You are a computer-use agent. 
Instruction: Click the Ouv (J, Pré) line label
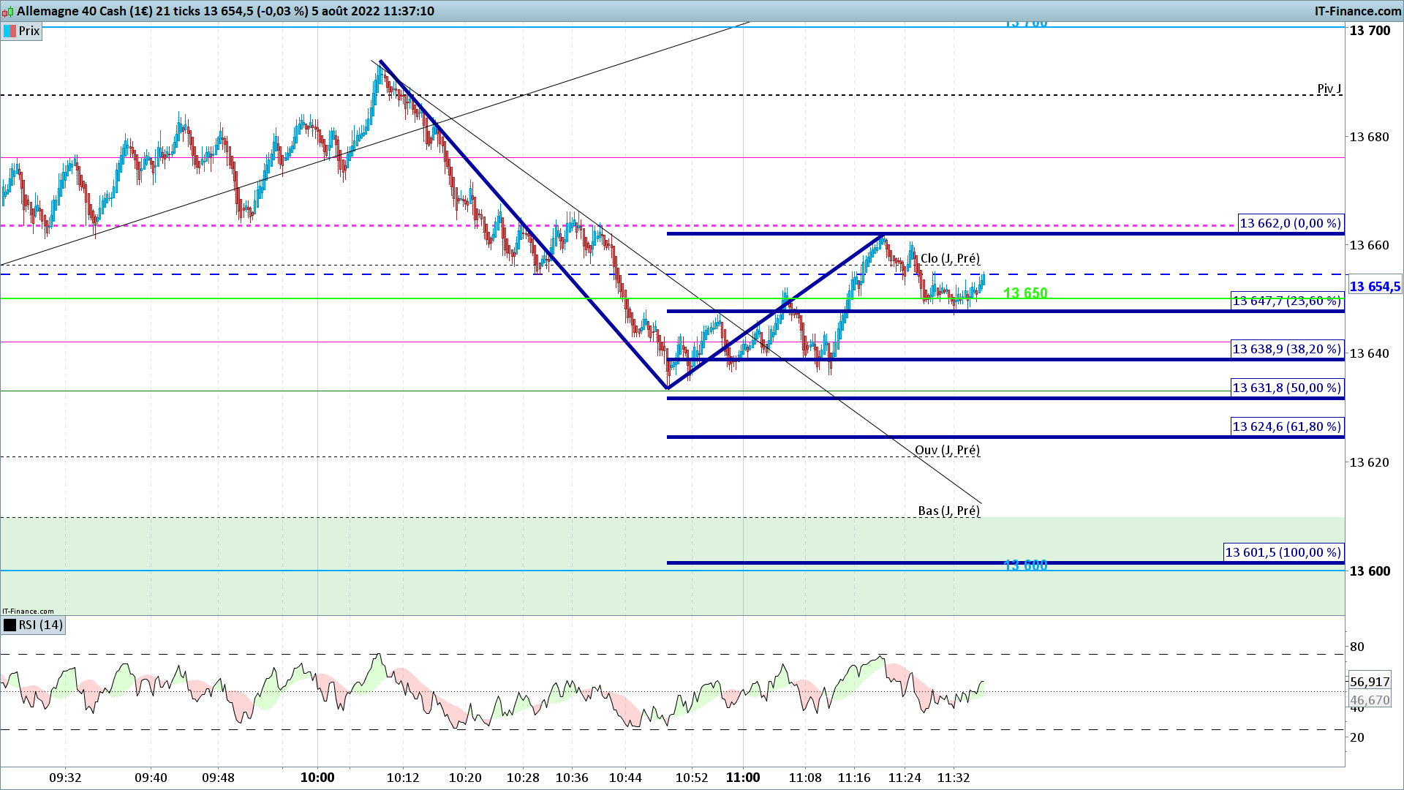pyautogui.click(x=947, y=451)
